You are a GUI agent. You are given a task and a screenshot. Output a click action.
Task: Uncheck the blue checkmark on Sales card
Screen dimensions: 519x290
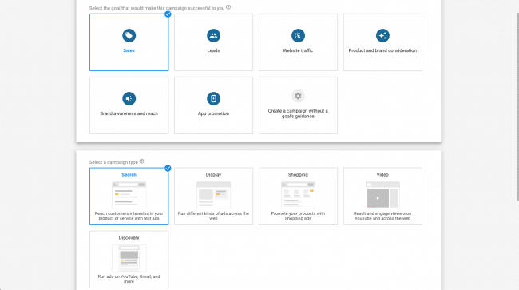pyautogui.click(x=168, y=14)
